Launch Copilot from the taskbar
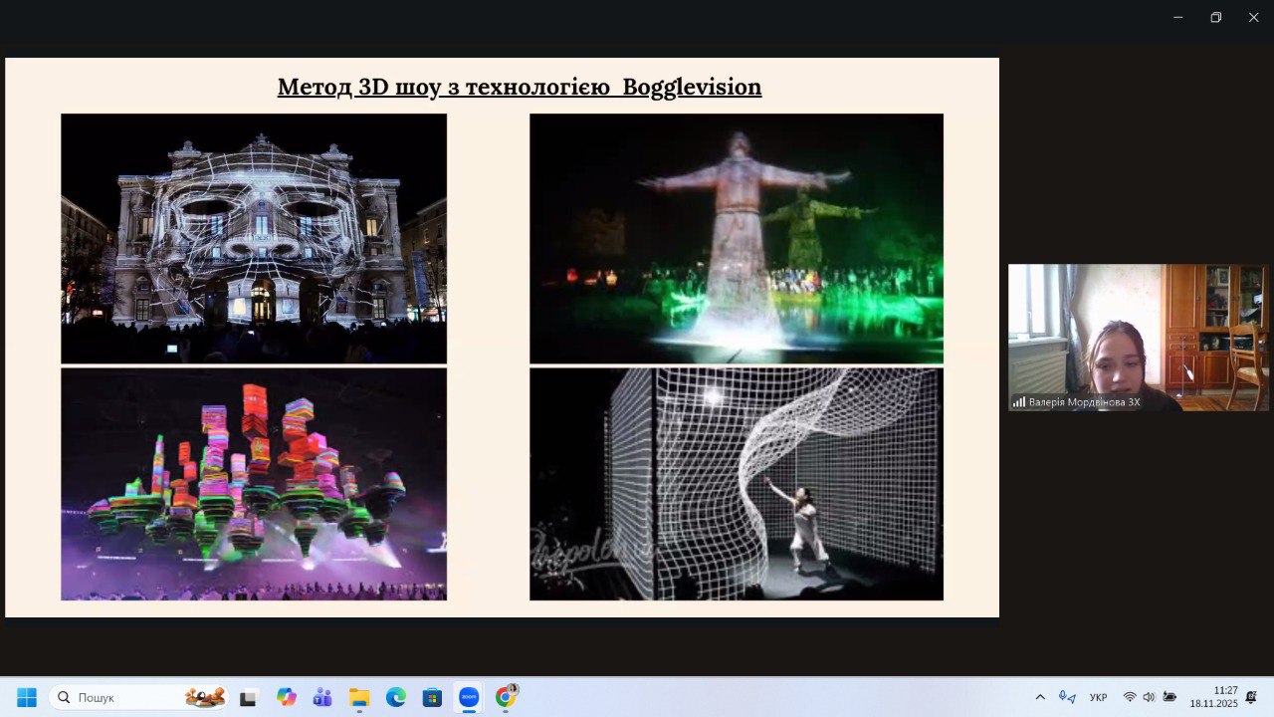The width and height of the screenshot is (1274, 717). (x=287, y=697)
